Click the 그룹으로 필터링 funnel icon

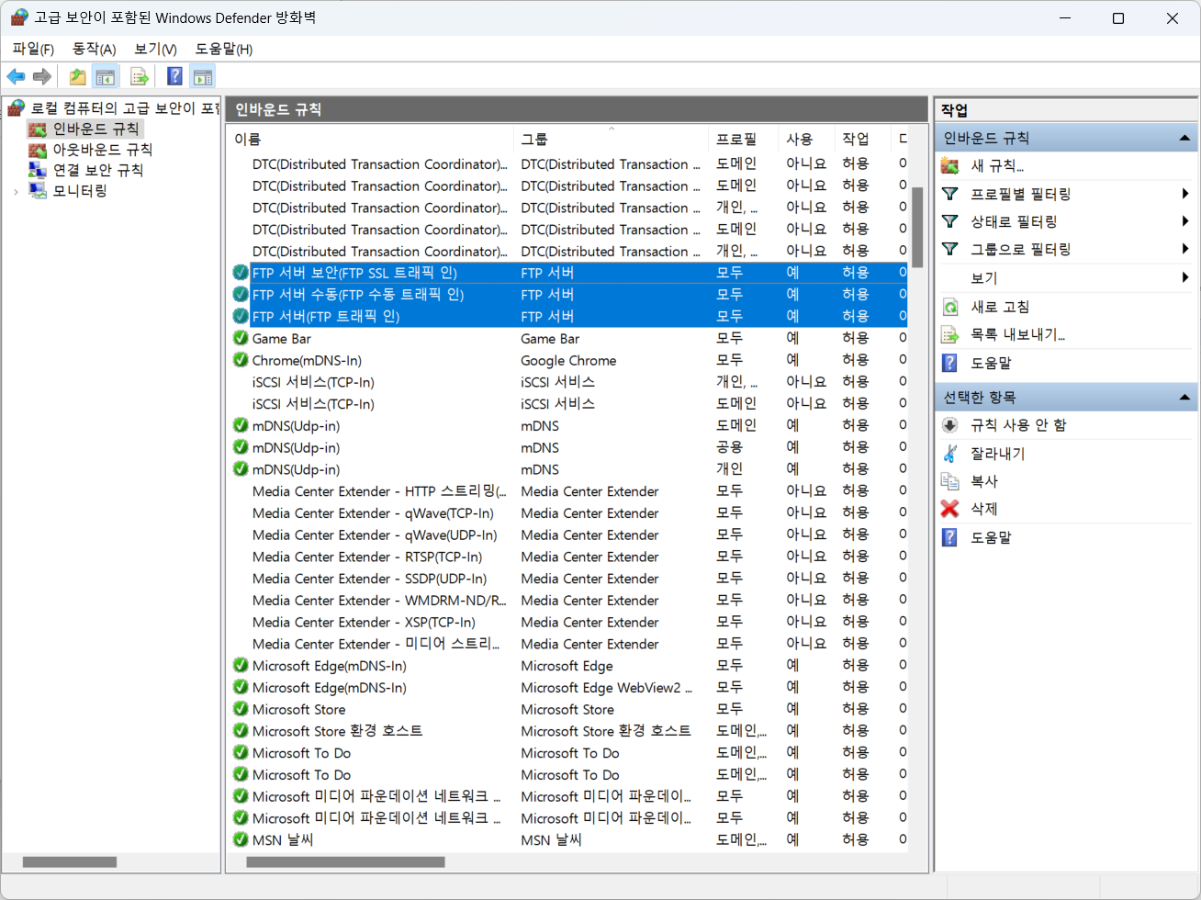coord(950,249)
